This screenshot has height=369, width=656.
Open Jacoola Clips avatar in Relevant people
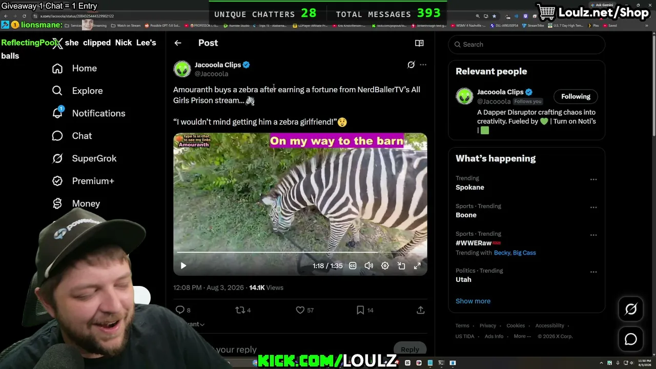pyautogui.click(x=464, y=96)
